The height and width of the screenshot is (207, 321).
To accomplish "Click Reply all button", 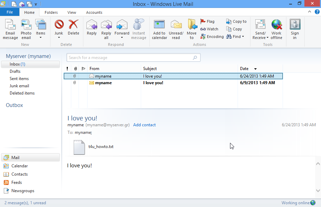I will (x=106, y=29).
